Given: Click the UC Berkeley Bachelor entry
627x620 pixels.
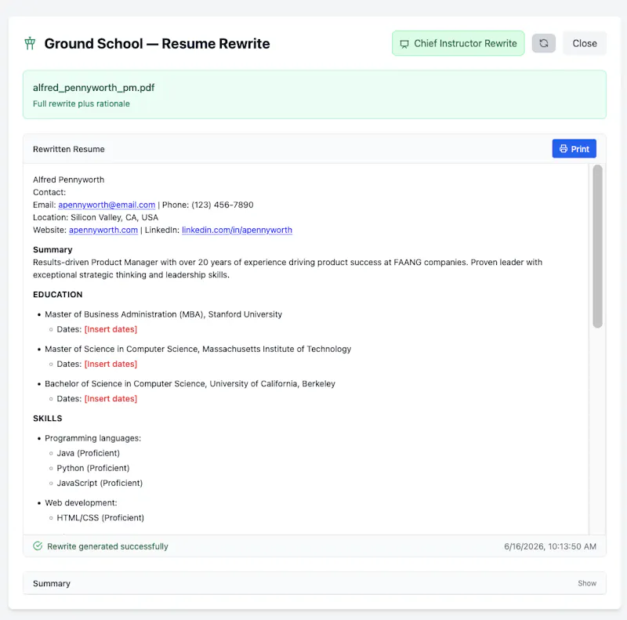Looking at the screenshot, I should [x=190, y=383].
